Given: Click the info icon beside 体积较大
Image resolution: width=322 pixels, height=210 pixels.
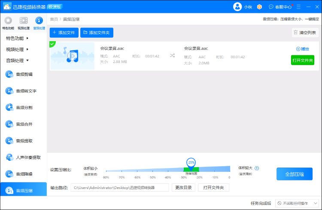Looking at the screenshot, I should pyautogui.click(x=257, y=168).
